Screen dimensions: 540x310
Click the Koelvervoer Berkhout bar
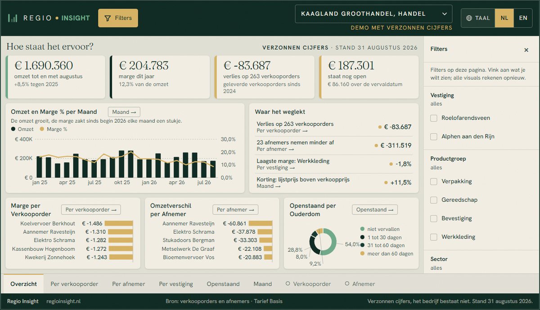pyautogui.click(x=119, y=223)
